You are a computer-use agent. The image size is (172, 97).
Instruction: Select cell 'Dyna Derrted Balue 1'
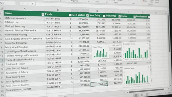click(x=17, y=68)
